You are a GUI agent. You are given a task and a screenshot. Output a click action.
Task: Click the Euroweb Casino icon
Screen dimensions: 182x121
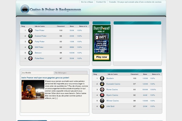(x=102, y=84)
